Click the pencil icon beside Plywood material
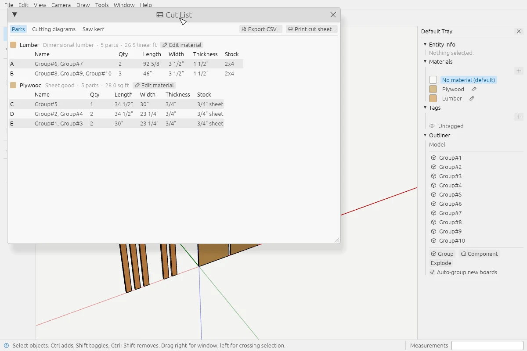The height and width of the screenshot is (351, 527). [x=474, y=89]
